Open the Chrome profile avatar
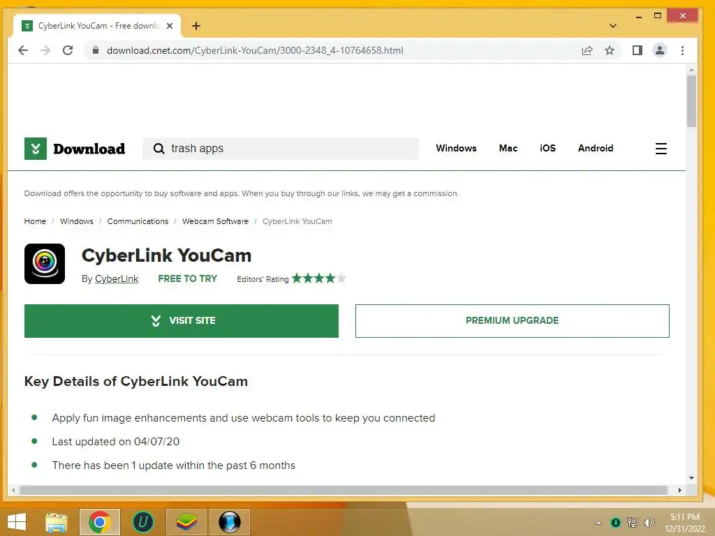 659,50
